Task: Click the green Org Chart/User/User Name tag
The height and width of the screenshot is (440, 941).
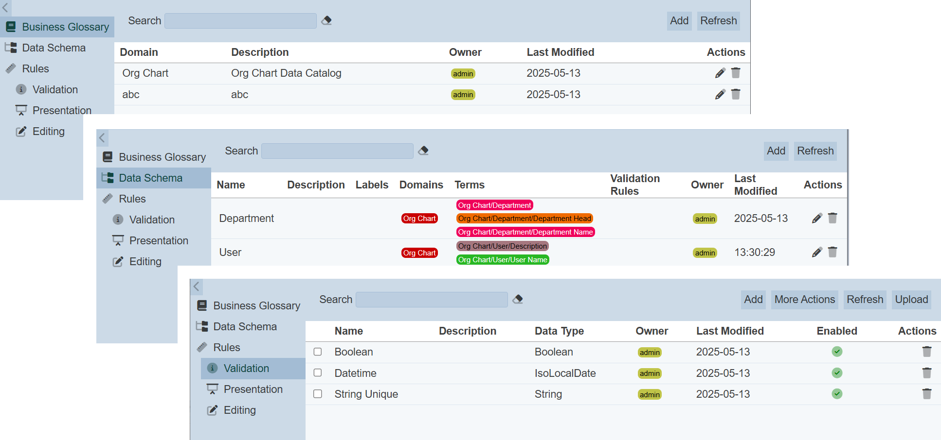Action: pyautogui.click(x=503, y=260)
